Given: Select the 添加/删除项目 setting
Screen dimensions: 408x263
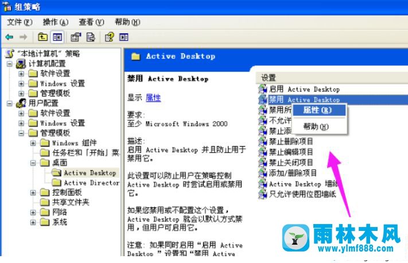Looking at the screenshot, I should pos(293,173).
